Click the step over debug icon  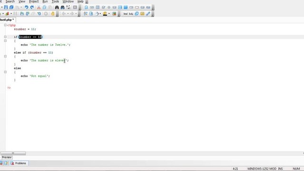coord(28,14)
